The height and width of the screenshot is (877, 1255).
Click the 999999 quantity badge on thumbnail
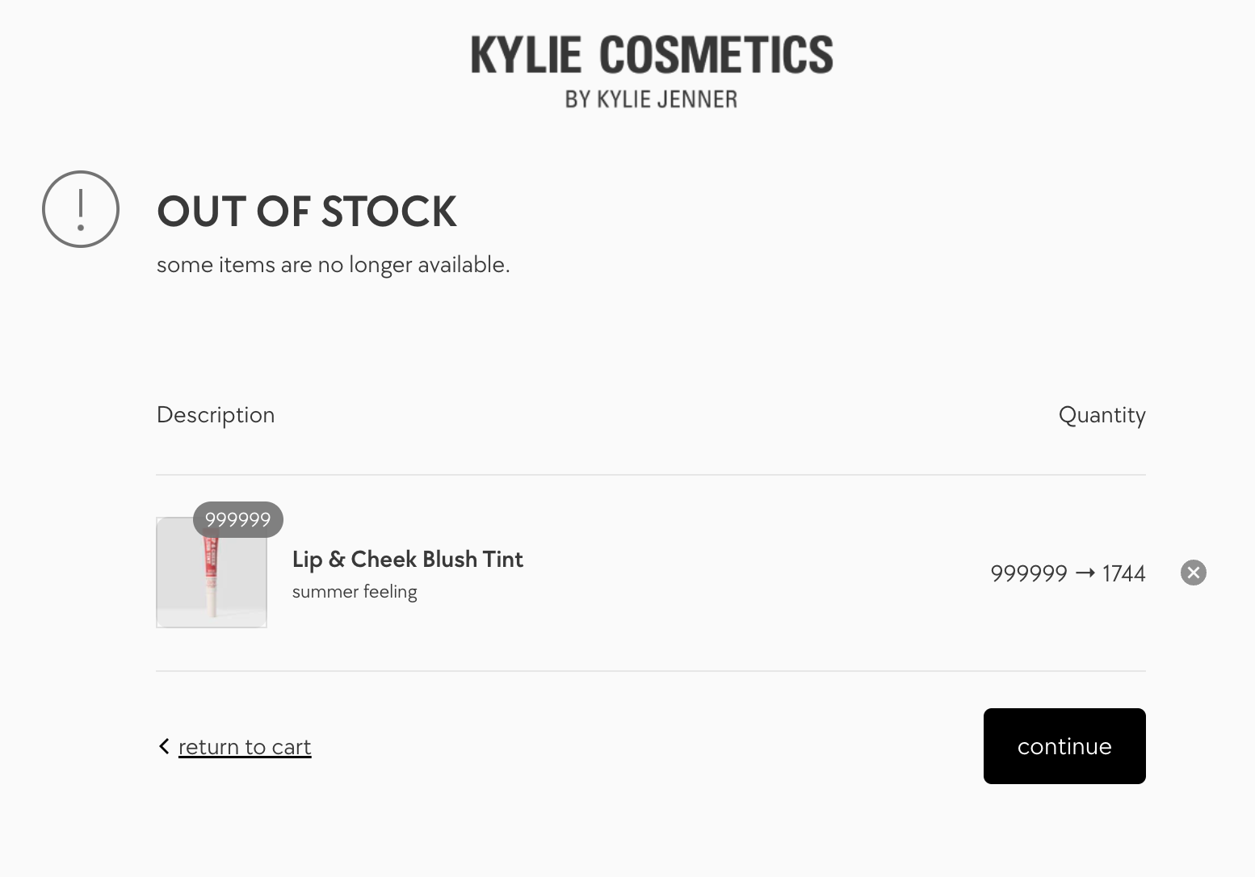237,519
